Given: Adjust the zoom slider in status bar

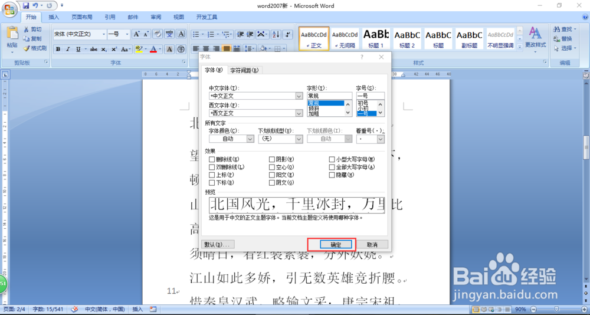Looking at the screenshot, I should coord(556,309).
